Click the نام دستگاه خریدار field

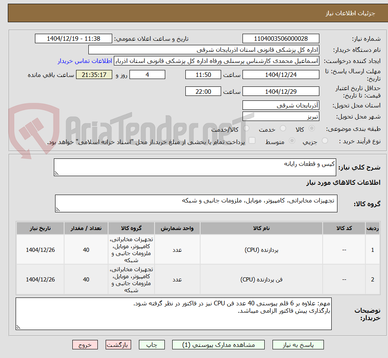click(x=203, y=50)
